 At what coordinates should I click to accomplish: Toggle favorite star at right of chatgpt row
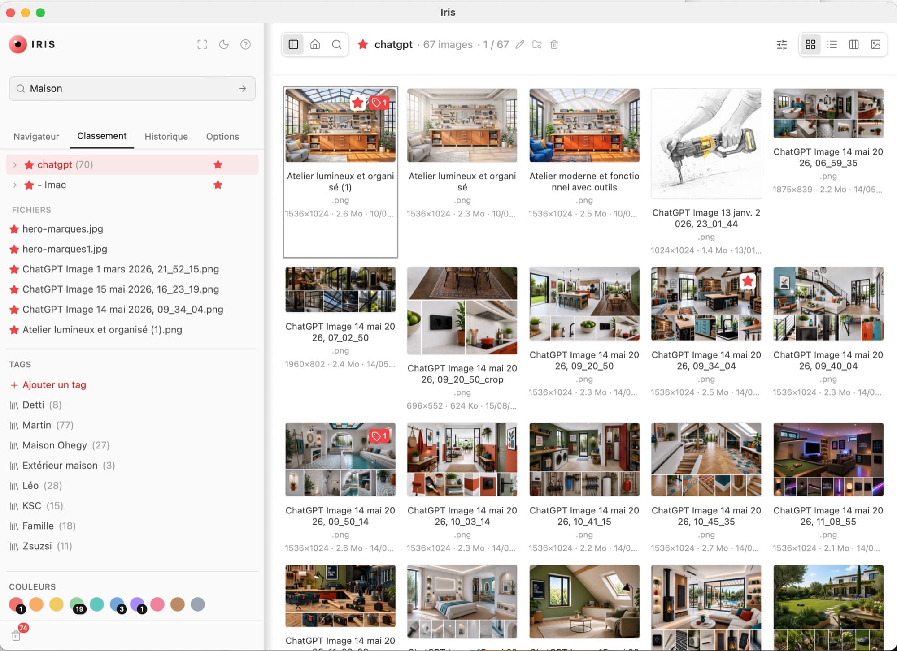point(218,165)
